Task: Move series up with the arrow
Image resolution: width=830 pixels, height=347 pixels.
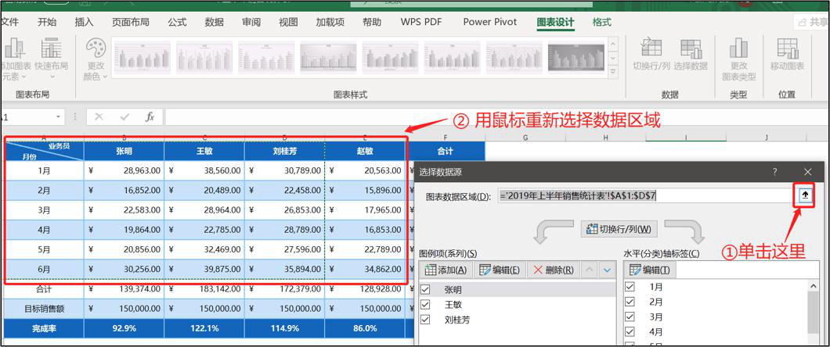Action: 590,270
